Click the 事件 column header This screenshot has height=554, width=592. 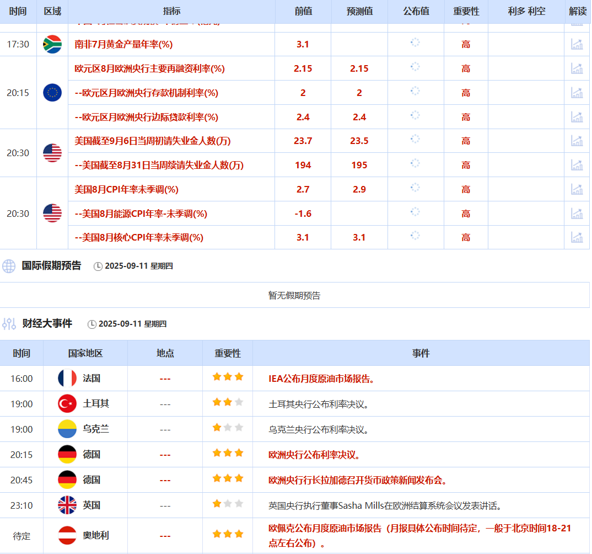421,353
